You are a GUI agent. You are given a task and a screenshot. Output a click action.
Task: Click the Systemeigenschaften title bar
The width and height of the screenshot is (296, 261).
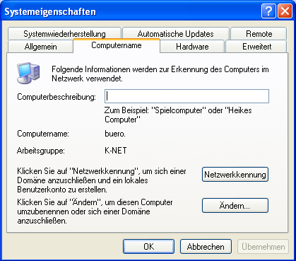click(x=132, y=11)
